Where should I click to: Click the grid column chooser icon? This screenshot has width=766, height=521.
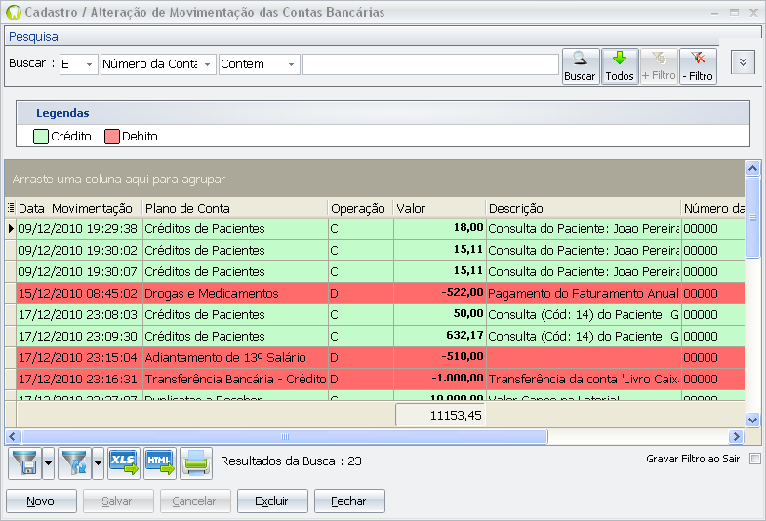tap(11, 208)
